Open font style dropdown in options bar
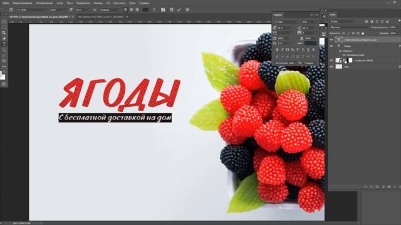Viewport: 401px width, 225px height. 58,10
